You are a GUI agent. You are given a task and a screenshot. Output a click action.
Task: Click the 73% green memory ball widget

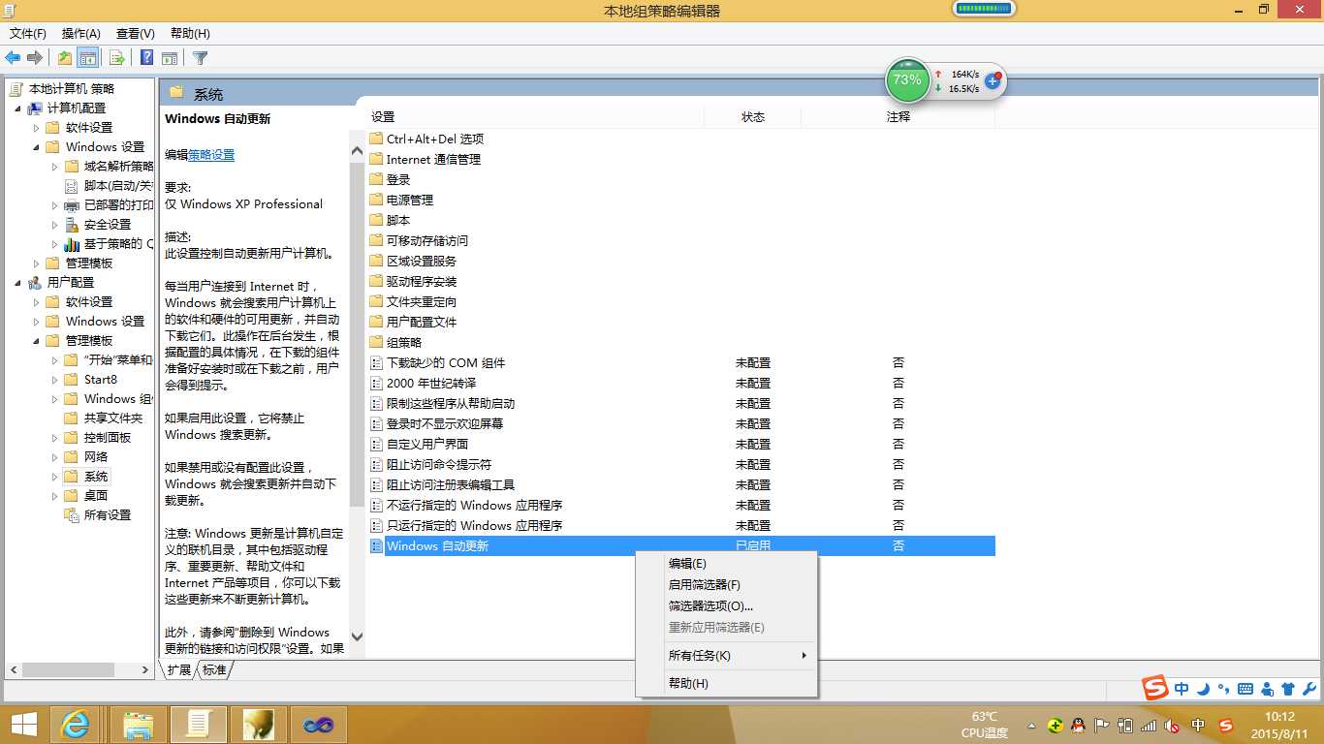click(x=907, y=80)
